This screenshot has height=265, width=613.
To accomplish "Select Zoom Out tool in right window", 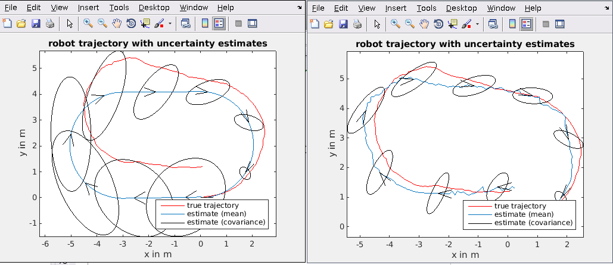I will (410, 24).
